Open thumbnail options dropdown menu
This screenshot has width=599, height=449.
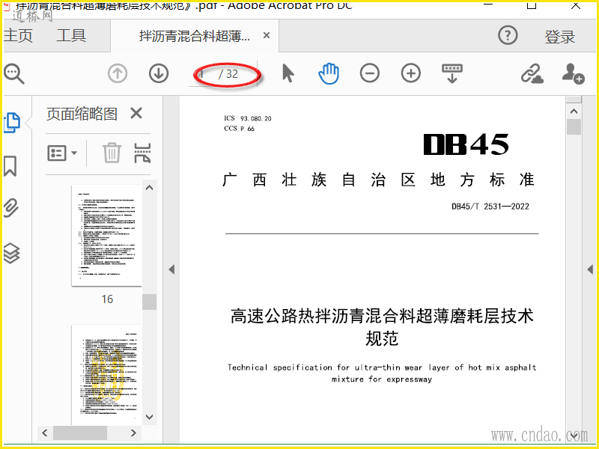click(x=62, y=153)
